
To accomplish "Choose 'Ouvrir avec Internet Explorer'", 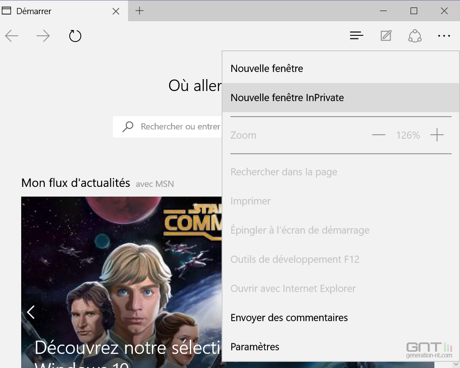I will click(x=341, y=288).
